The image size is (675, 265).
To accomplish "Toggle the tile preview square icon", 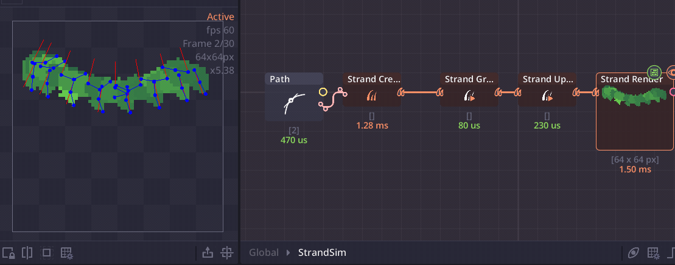I will [x=46, y=253].
